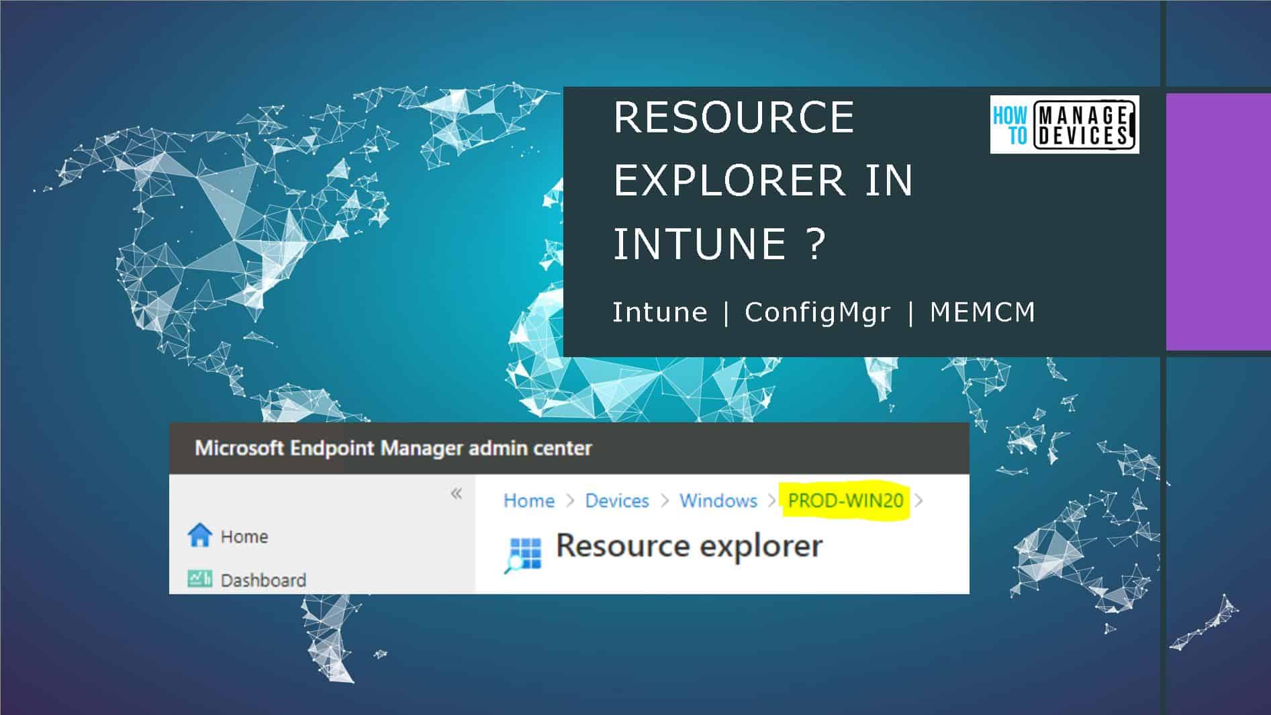This screenshot has width=1271, height=715.
Task: Open the PROD-WIN20 breadcrumb link
Action: pos(845,501)
